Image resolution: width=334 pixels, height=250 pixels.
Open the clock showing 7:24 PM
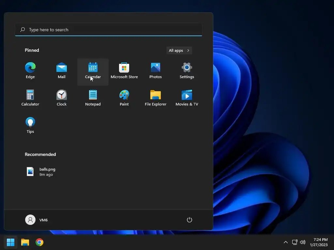319,242
